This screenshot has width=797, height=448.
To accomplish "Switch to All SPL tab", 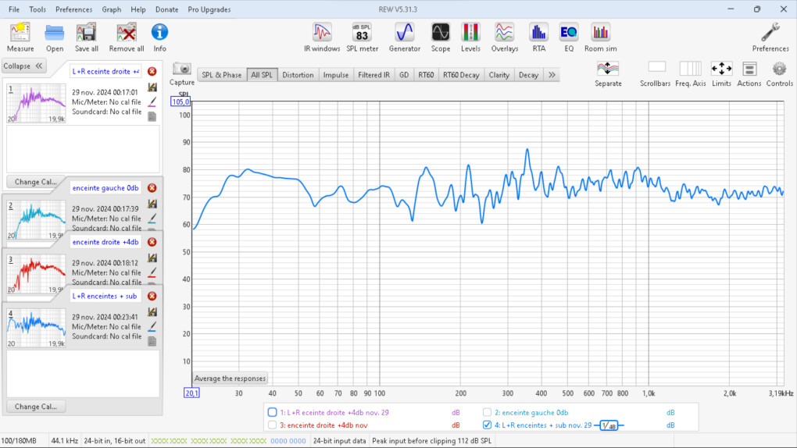I will pyautogui.click(x=262, y=75).
